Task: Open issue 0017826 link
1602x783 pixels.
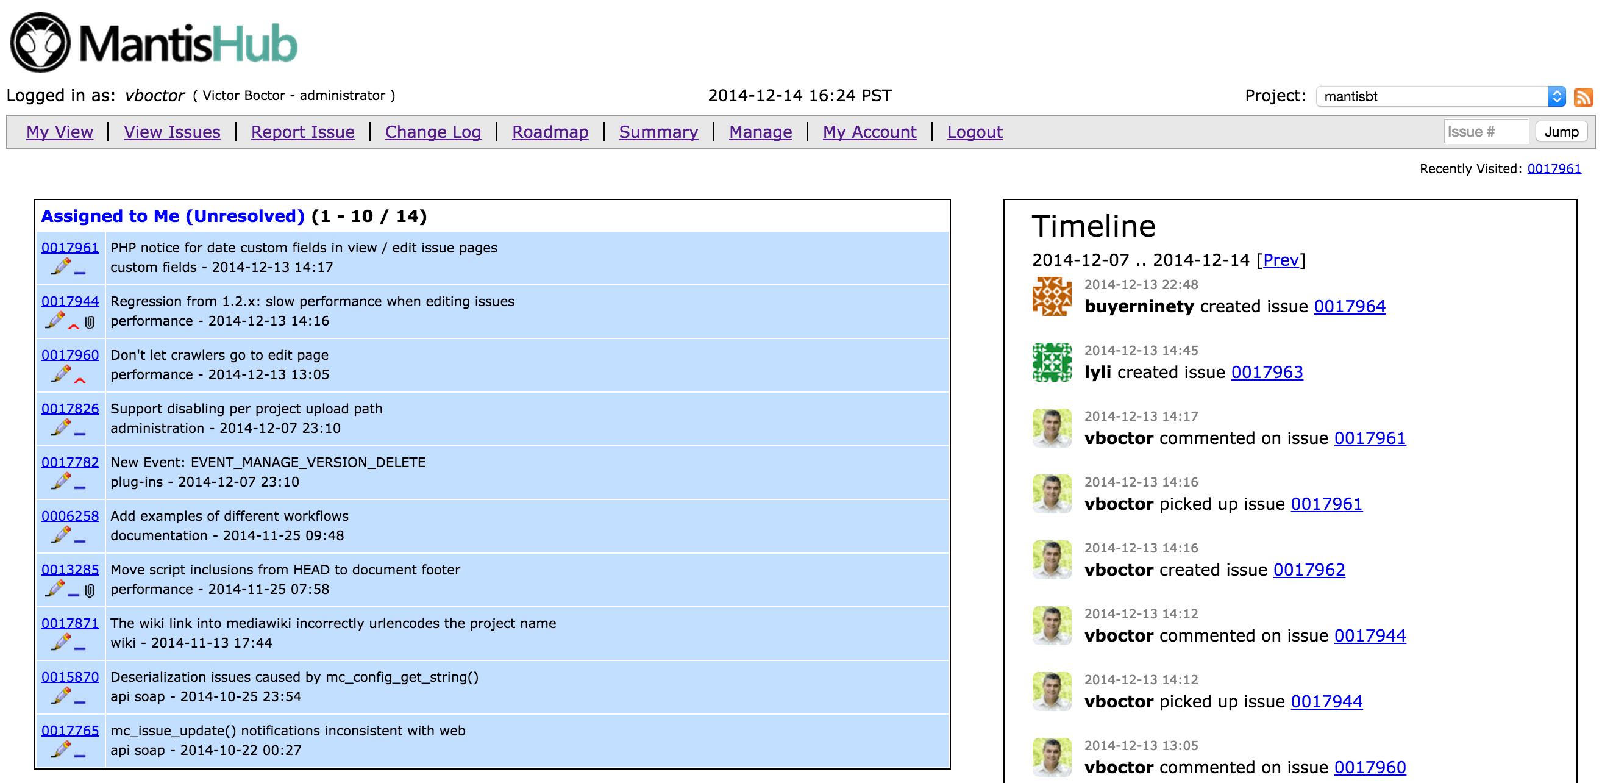Action: coord(70,409)
